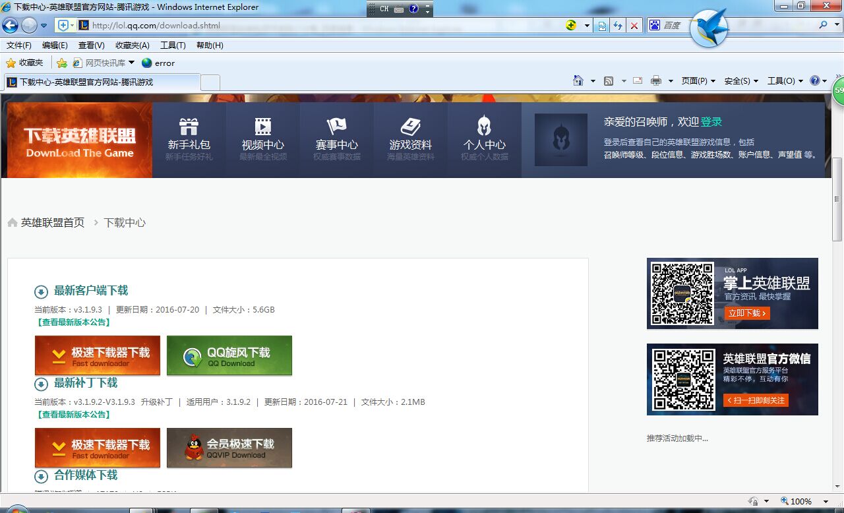Click the 会员极速下载 QQVIP button

229,448
